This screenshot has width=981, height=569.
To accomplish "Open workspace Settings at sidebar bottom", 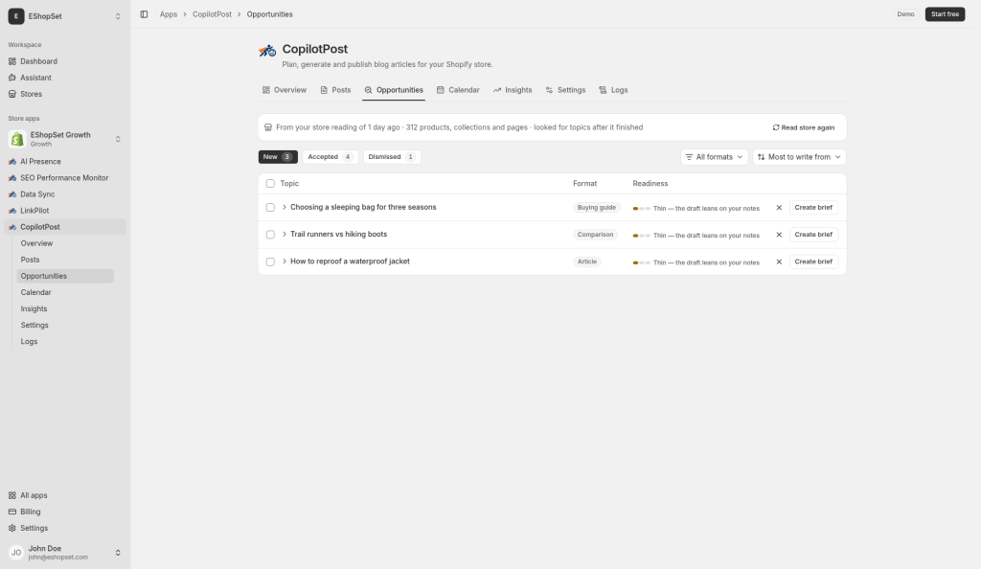I will 65,528.
